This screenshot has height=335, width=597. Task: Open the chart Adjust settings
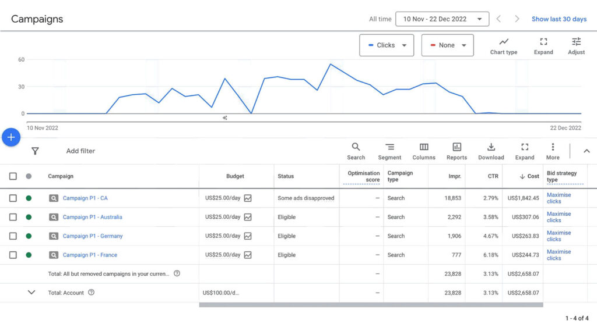pos(576,42)
